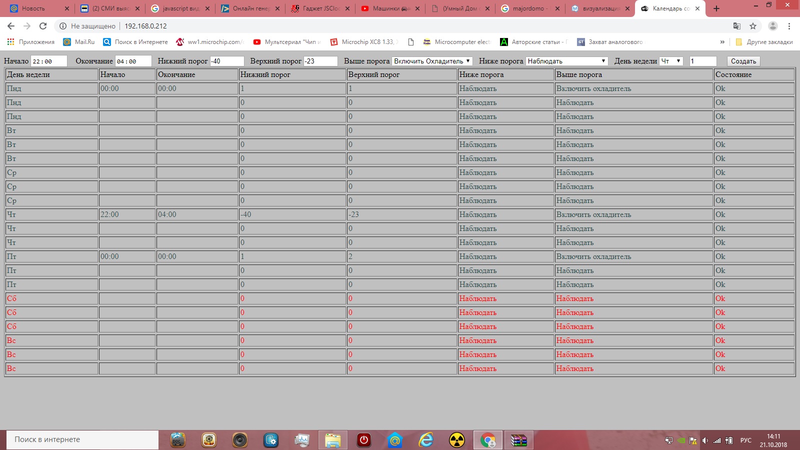This screenshot has height=450, width=800.
Task: Open the 'Другие закладки' bookmarks folder
Action: pos(763,42)
